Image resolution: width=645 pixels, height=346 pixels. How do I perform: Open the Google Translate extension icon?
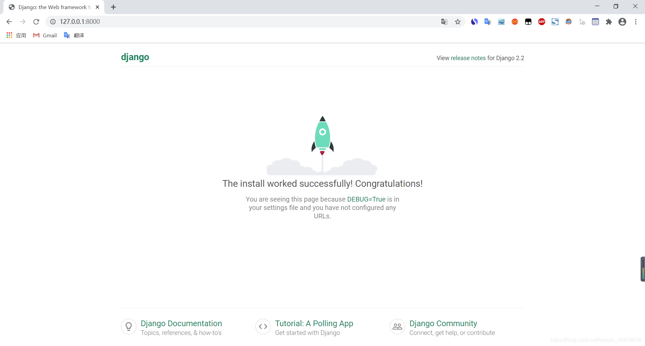[488, 22]
